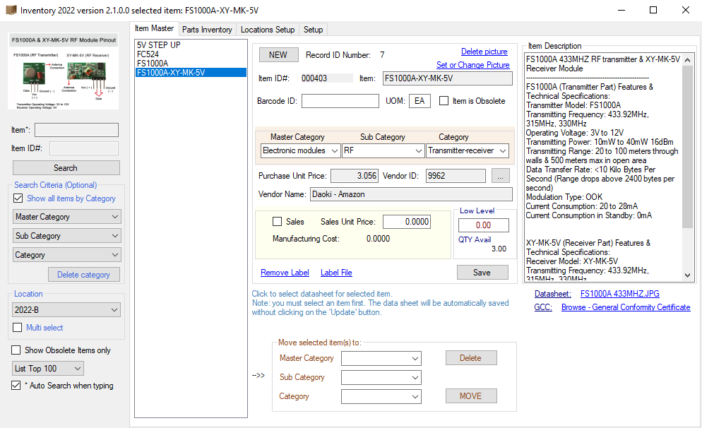Uncheck Show all items by Category
The image size is (702, 428).
18,198
